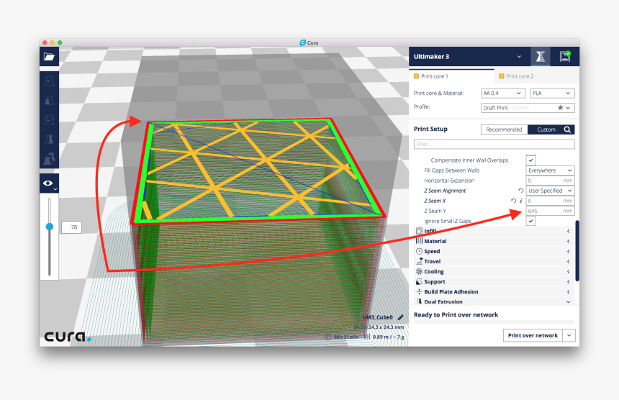Click the UM3_Cube0 job name

378,317
